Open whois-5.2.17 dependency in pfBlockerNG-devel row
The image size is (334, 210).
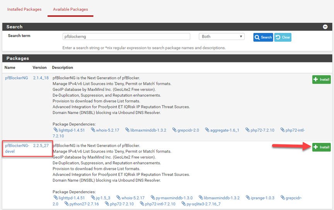coord(133,198)
